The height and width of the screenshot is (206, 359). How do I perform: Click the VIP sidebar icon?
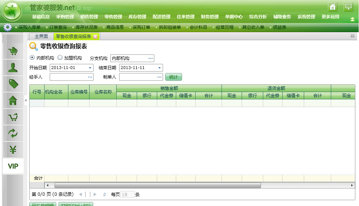pos(13,166)
